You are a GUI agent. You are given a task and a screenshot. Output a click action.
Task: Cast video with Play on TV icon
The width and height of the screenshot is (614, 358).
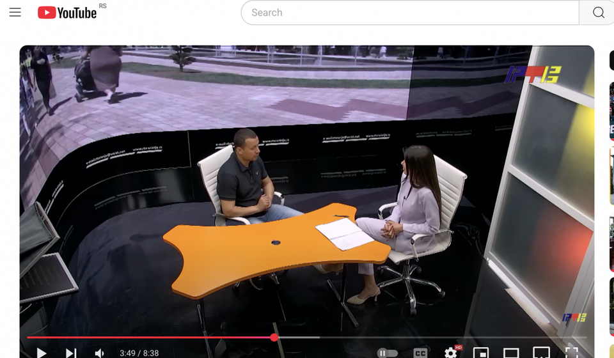click(541, 353)
